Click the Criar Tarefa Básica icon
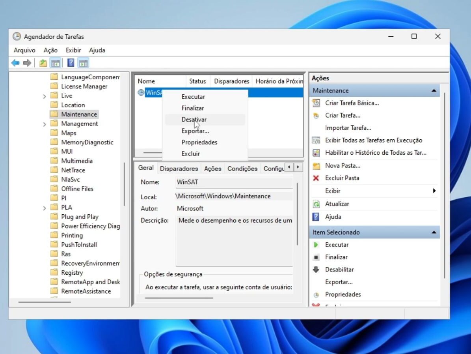The image size is (471, 354). pos(316,103)
